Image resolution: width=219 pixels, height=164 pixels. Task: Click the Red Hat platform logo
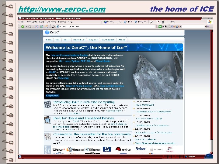click(123, 149)
